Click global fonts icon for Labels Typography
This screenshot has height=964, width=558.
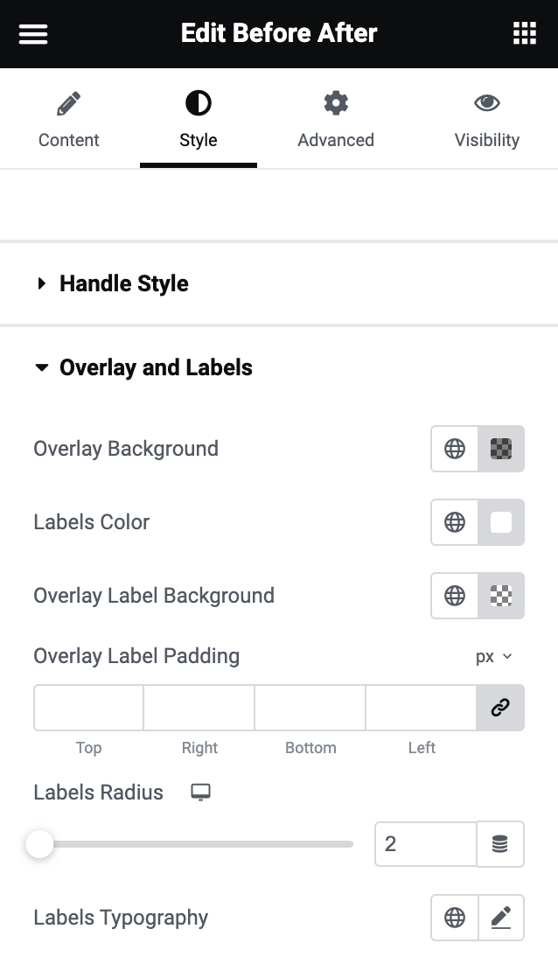(x=455, y=918)
